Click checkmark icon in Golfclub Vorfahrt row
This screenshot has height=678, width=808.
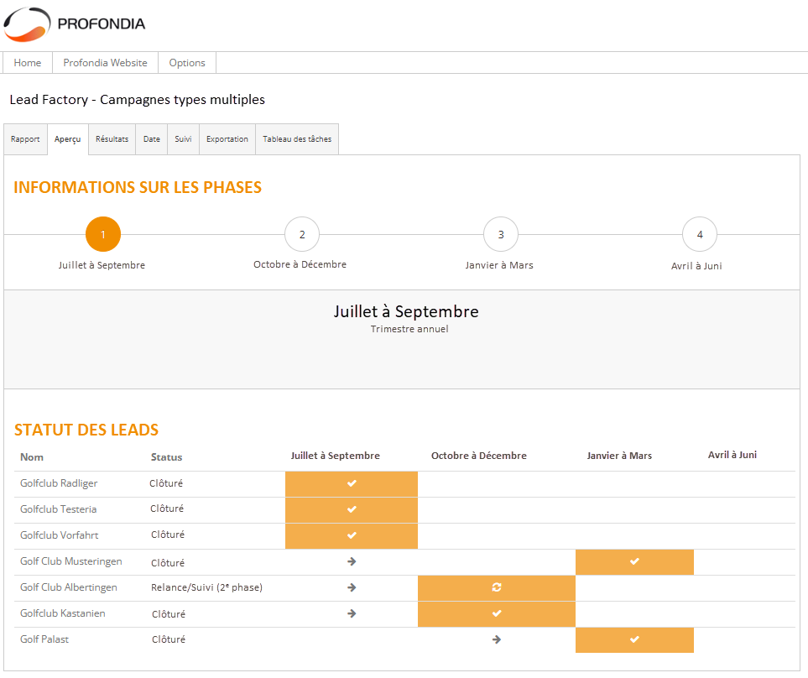(x=352, y=535)
